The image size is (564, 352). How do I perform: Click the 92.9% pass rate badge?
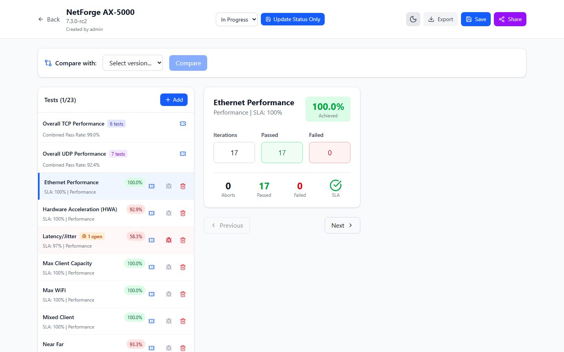(136, 210)
